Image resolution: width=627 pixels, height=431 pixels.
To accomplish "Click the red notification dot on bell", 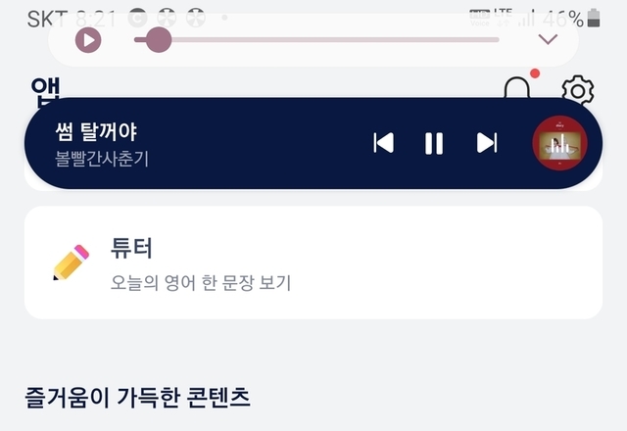I will point(535,73).
